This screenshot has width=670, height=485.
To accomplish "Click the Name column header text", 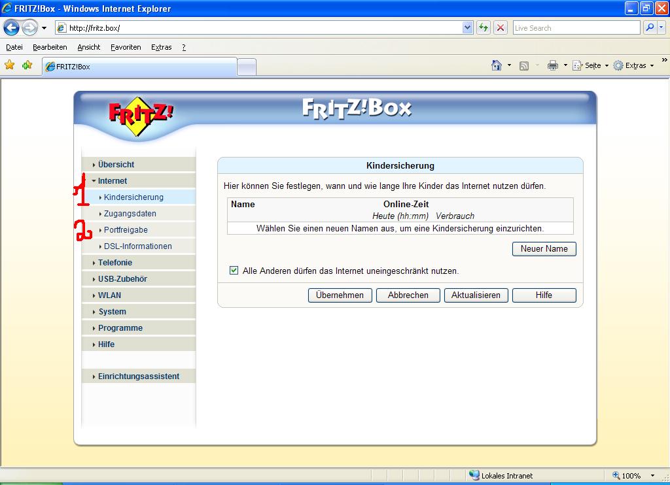I will (x=243, y=204).
